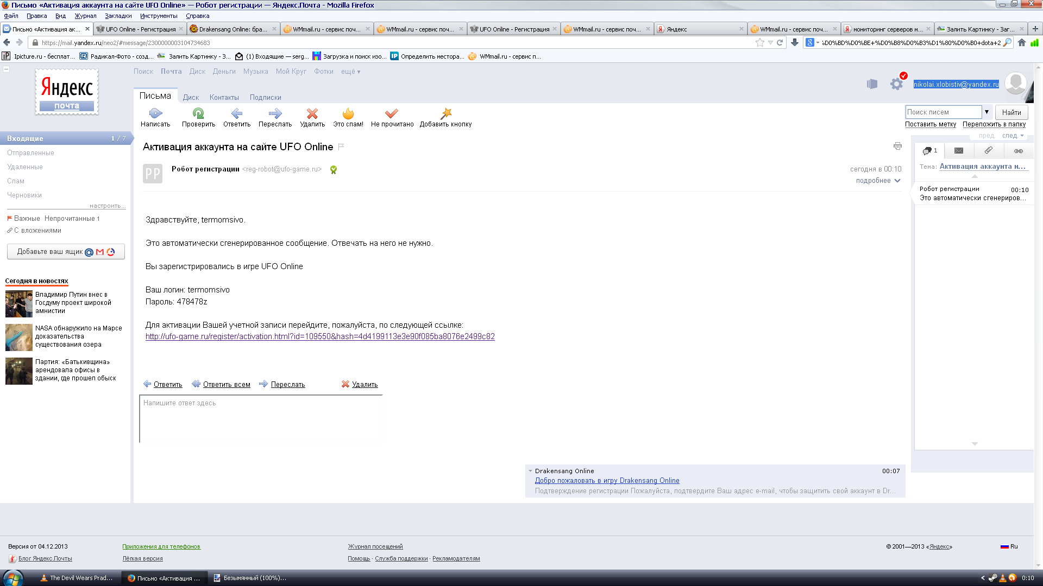1043x586 pixels.
Task: Open the Файл menu
Action: click(11, 16)
